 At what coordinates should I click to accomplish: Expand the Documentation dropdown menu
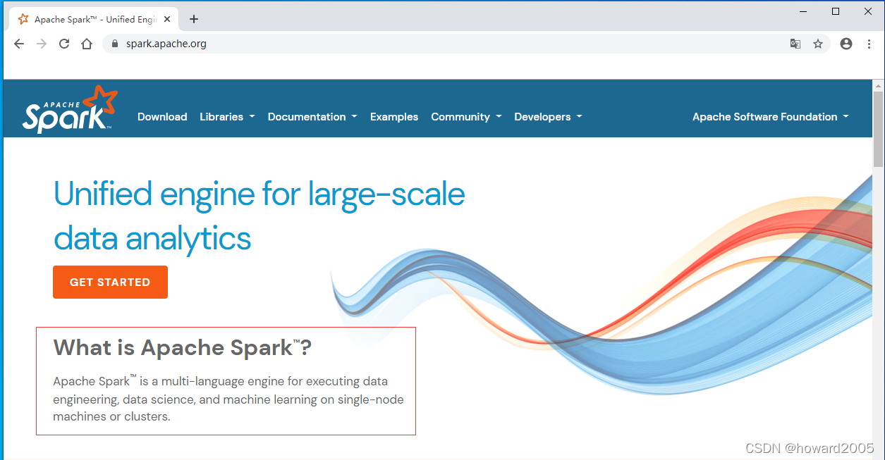tap(312, 117)
